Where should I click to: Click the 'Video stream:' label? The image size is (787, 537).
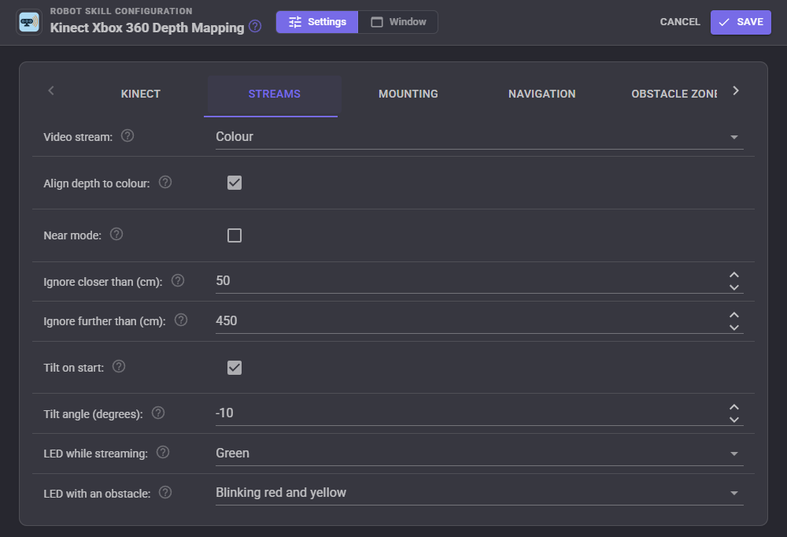(x=78, y=137)
